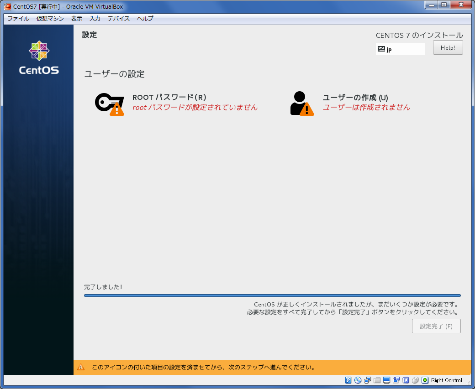Click the warning icon in orange bar
Screen dimensions: 475x389
81,367
